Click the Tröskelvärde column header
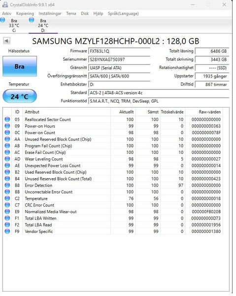236x296 pixels. (173, 112)
